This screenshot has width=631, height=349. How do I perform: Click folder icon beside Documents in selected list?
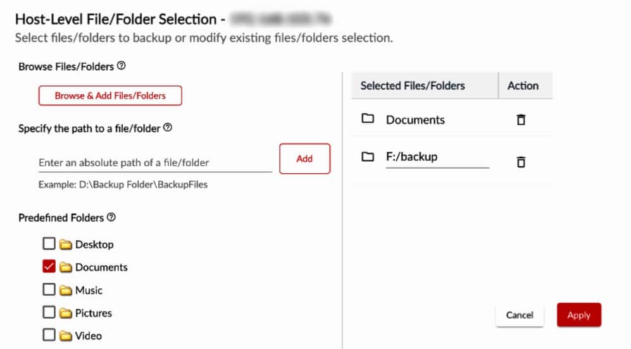point(368,119)
